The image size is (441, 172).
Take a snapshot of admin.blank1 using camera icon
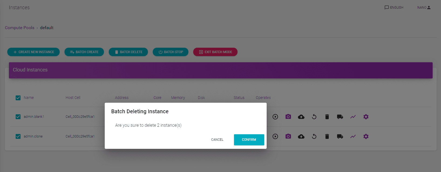tap(288, 117)
